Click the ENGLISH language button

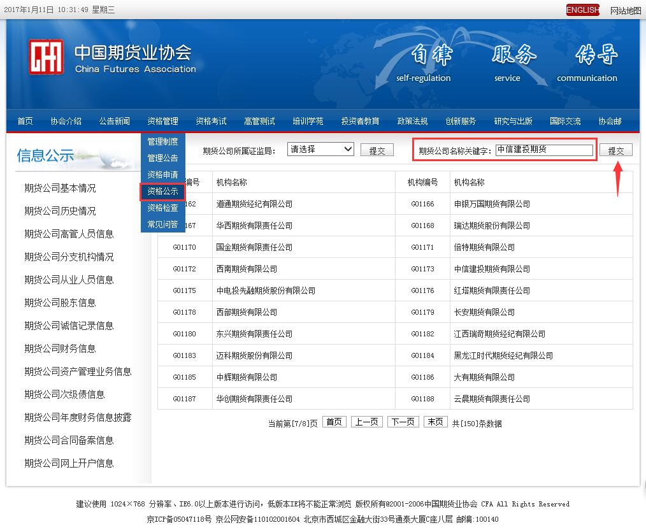coord(582,10)
